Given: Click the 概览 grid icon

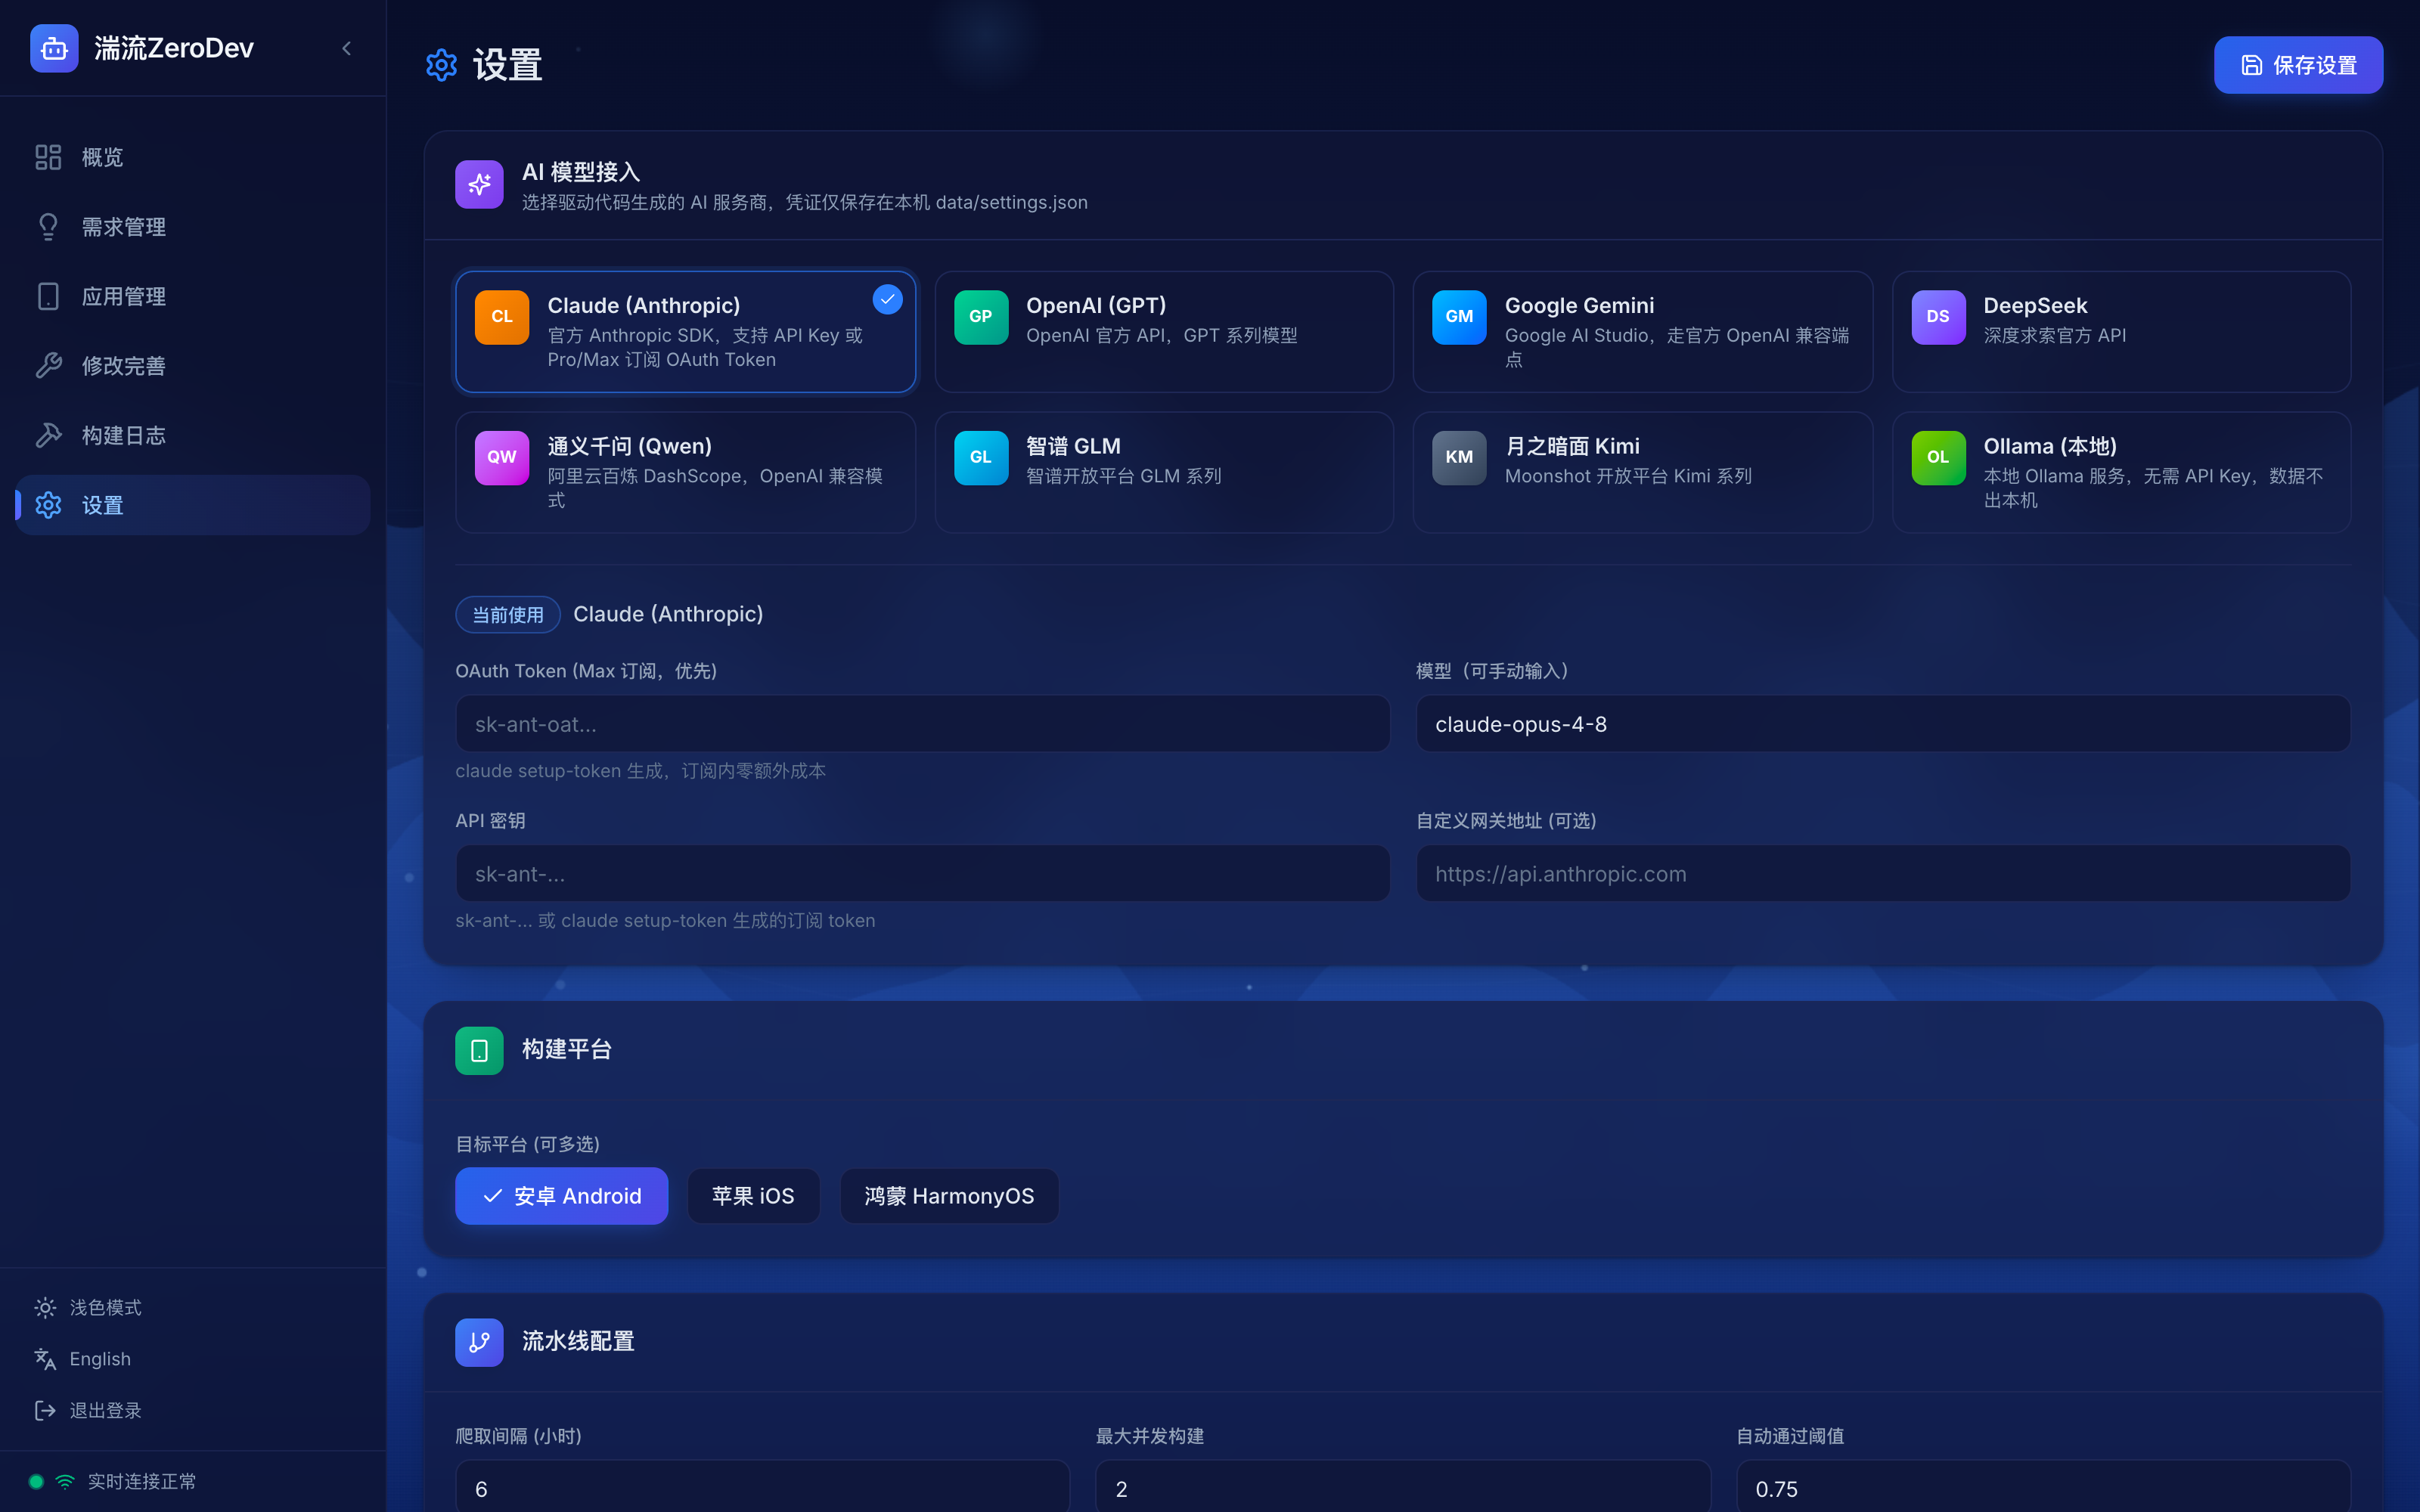Looking at the screenshot, I should pyautogui.click(x=48, y=157).
